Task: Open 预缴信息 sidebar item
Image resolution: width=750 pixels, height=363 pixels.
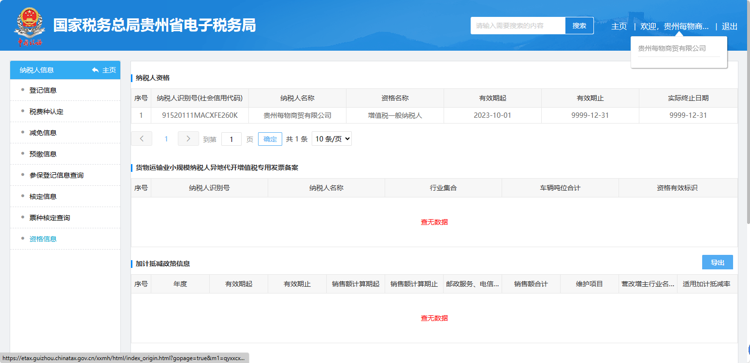Action: tap(43, 154)
